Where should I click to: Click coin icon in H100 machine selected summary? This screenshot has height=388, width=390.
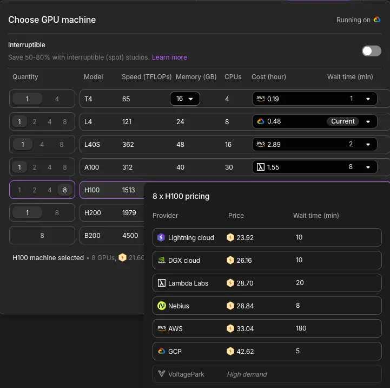pos(122,257)
